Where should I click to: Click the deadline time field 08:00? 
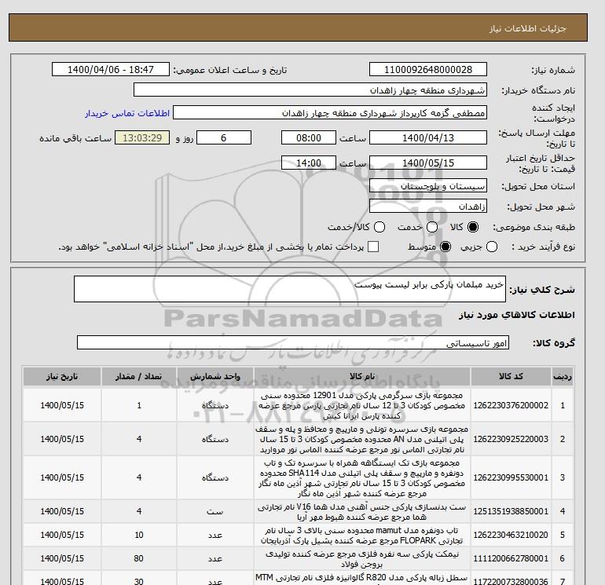(309, 137)
